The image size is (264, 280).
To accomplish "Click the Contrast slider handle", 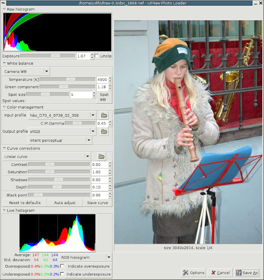I will pos(50,164).
